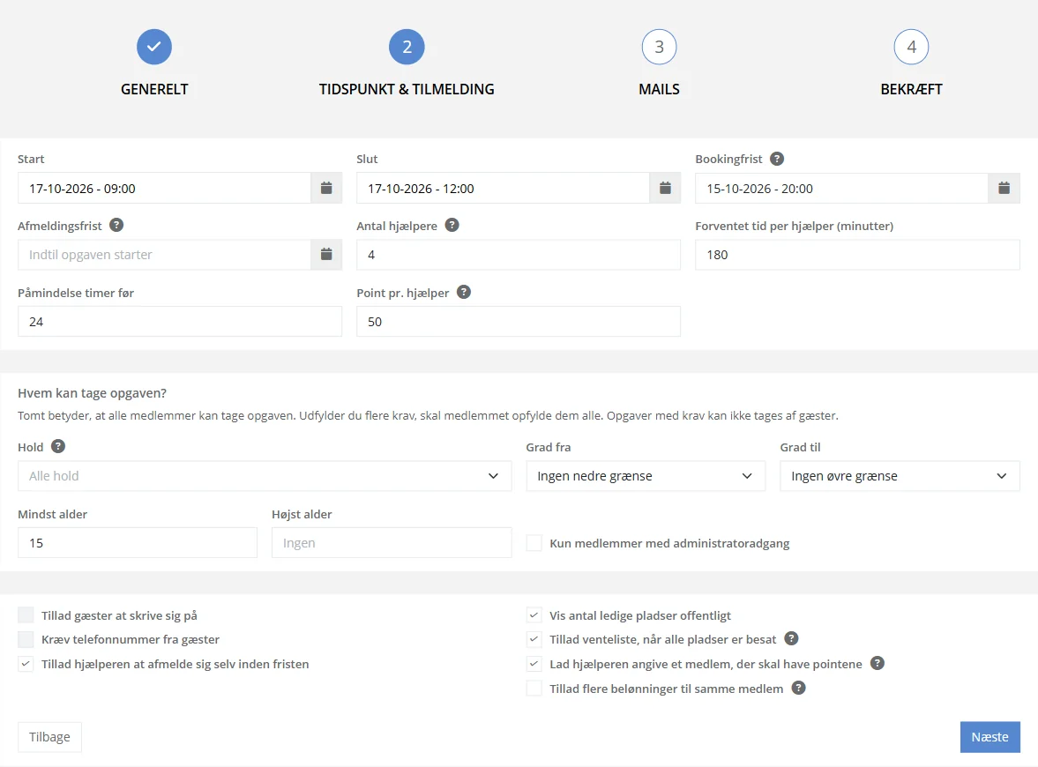Open the Bookingfrist calendar picker
Viewport: 1038px width, 767px height.
click(1004, 189)
